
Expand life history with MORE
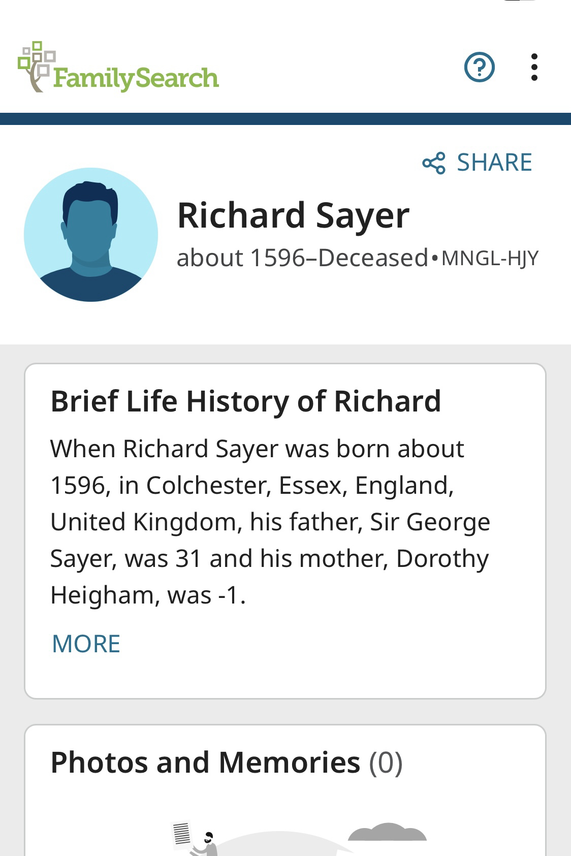(x=86, y=644)
